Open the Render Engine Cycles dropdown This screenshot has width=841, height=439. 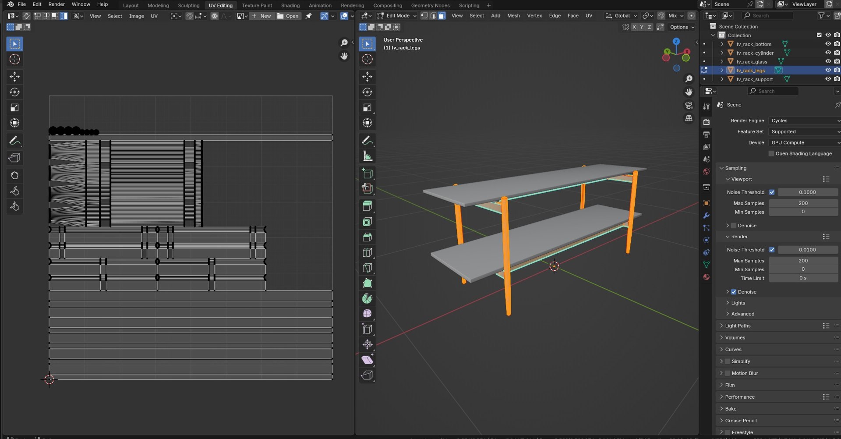pyautogui.click(x=804, y=120)
